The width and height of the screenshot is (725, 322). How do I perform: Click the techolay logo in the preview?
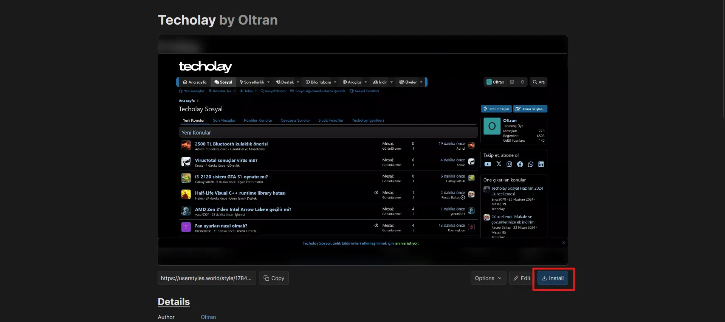[205, 67]
